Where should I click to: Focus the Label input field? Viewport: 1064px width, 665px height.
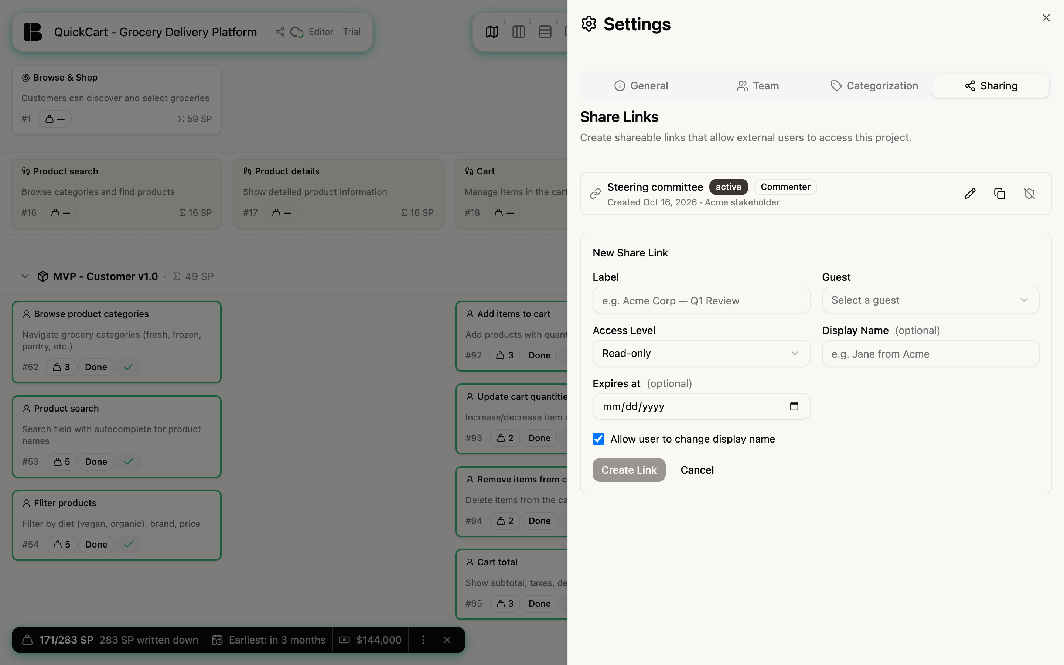701,300
